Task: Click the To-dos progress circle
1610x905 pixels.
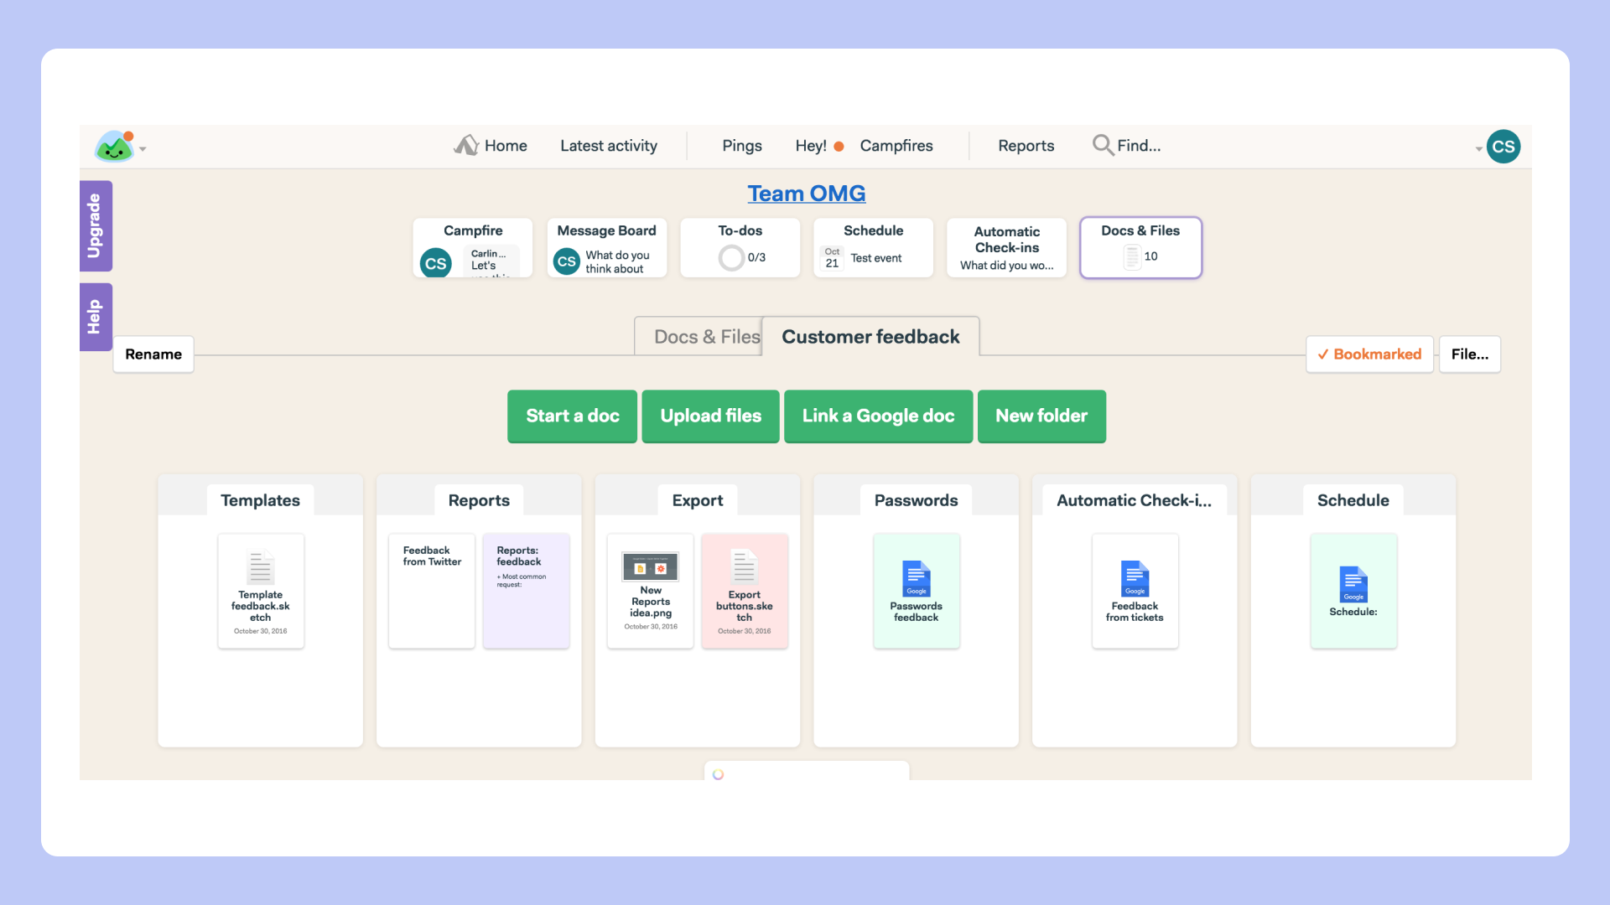Action: tap(731, 257)
